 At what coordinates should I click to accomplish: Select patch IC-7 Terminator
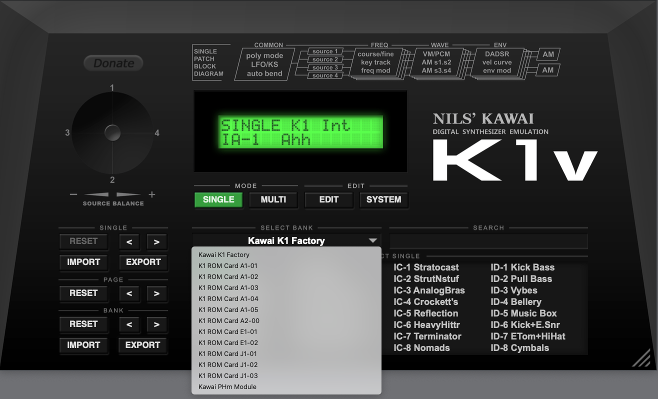[427, 336]
